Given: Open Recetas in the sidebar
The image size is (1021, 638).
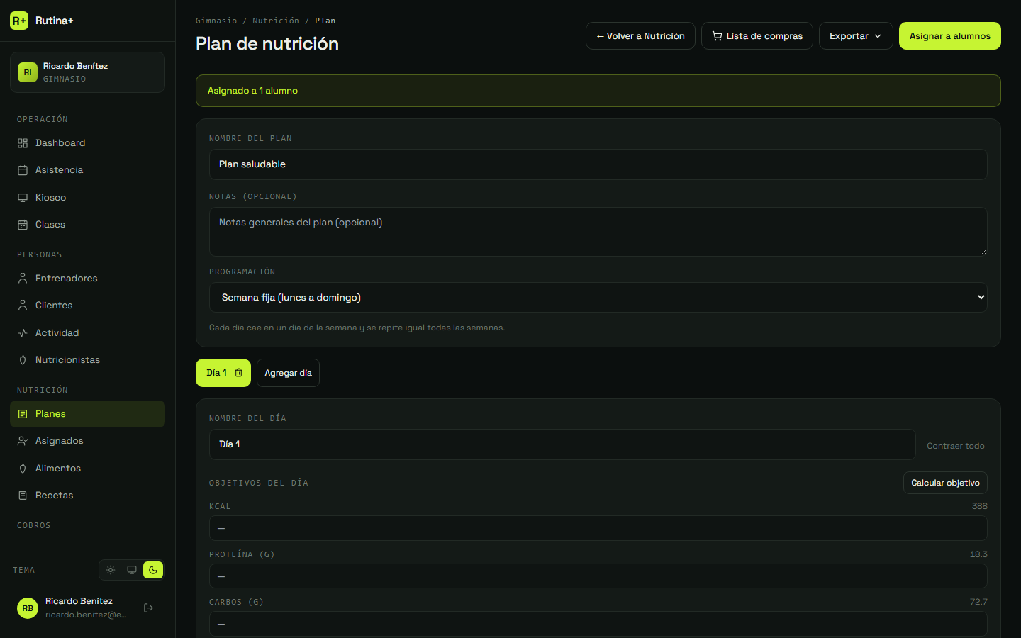Looking at the screenshot, I should [x=87, y=496].
